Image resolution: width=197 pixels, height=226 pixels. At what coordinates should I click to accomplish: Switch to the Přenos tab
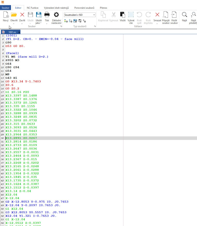point(103,8)
